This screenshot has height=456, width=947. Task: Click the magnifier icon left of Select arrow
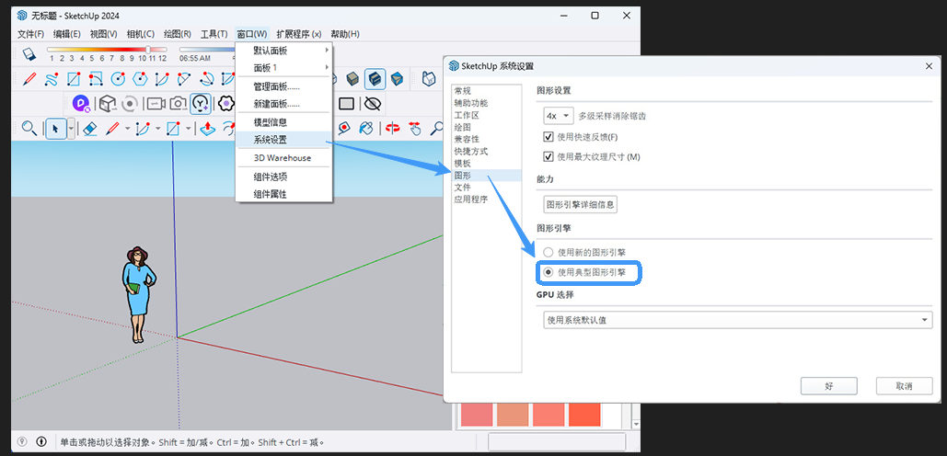(x=29, y=128)
